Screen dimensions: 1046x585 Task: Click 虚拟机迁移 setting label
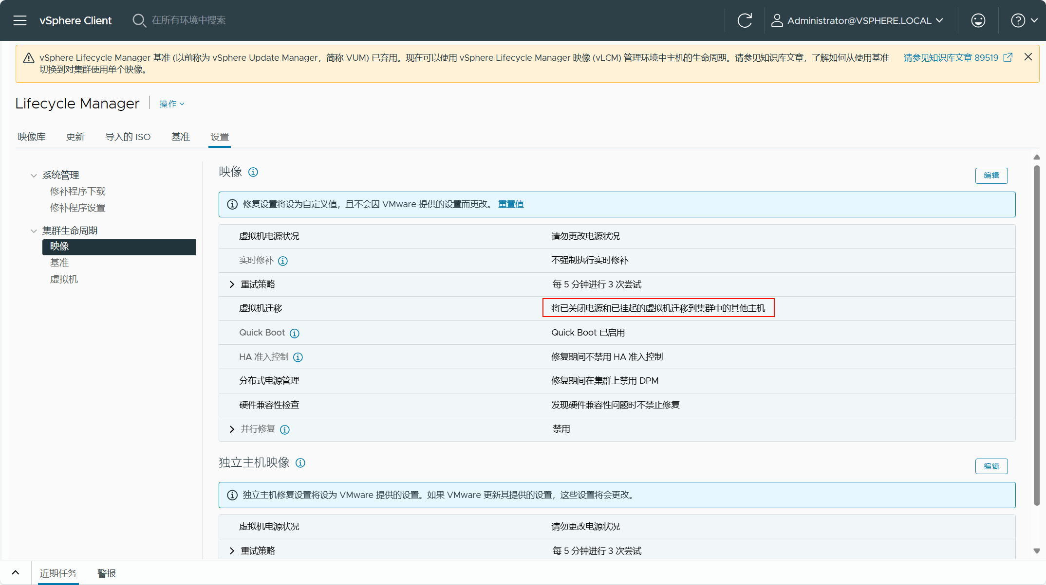click(x=261, y=308)
